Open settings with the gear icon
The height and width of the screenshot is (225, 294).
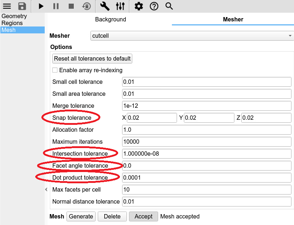(x=138, y=6)
